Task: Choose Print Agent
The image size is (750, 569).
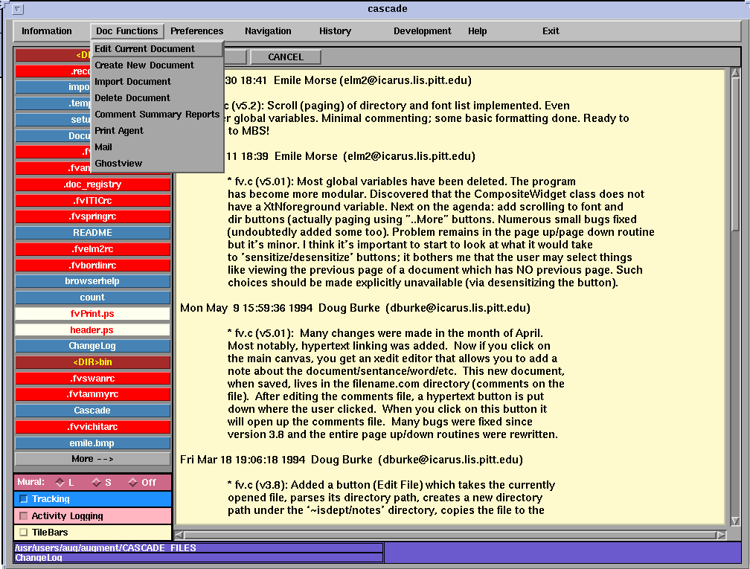Action: (x=157, y=131)
